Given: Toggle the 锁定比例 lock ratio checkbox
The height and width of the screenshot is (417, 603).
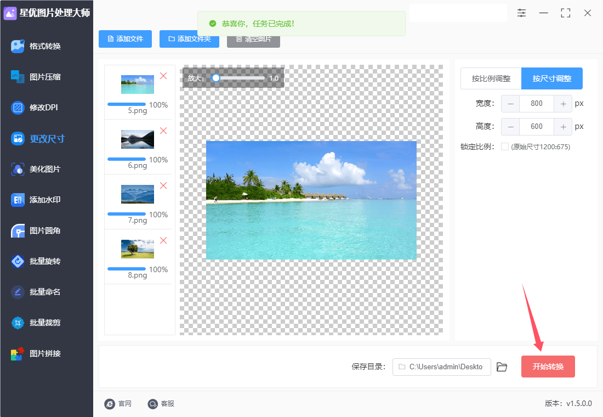Looking at the screenshot, I should tap(505, 146).
